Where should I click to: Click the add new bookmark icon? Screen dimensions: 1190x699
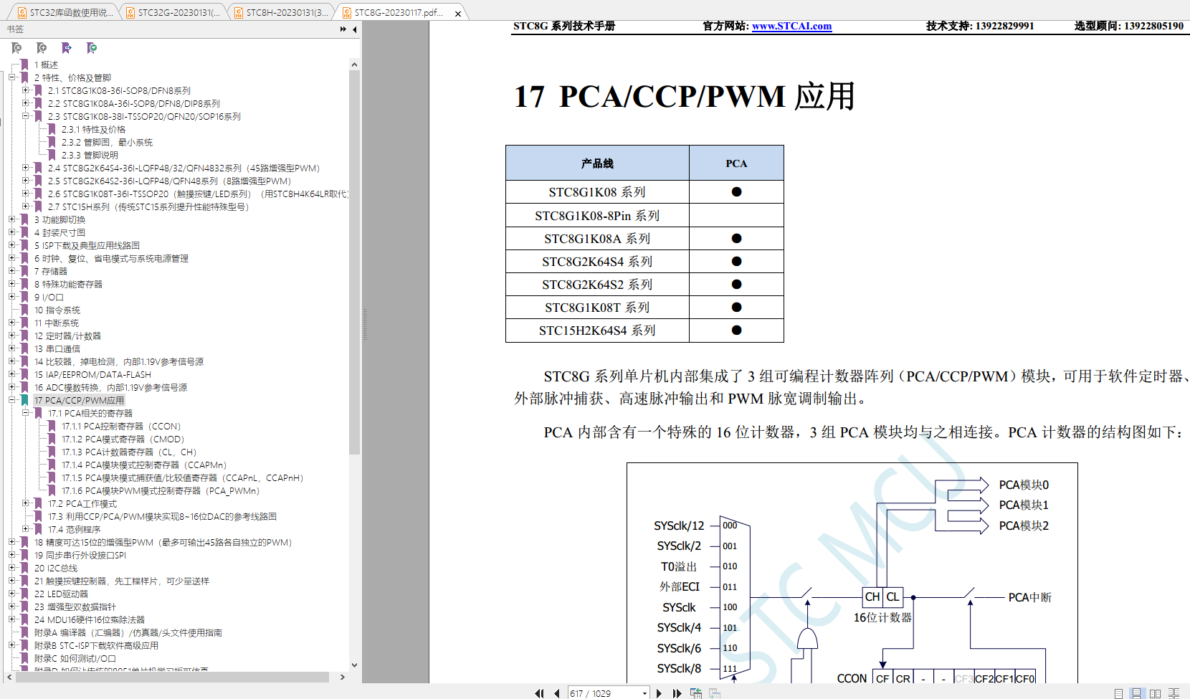(42, 48)
